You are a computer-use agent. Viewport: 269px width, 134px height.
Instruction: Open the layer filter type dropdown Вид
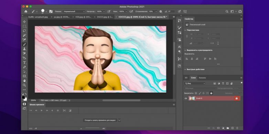point(195,83)
